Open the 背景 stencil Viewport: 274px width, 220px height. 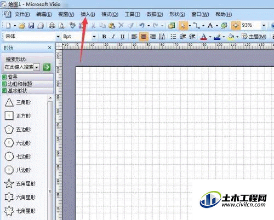27,77
